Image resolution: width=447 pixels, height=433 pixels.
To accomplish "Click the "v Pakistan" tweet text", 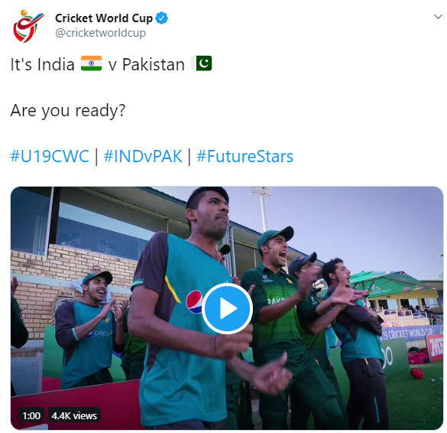I will pos(147,64).
